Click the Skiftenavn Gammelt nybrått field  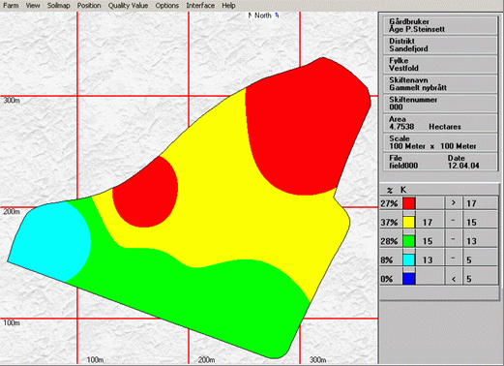(x=440, y=84)
